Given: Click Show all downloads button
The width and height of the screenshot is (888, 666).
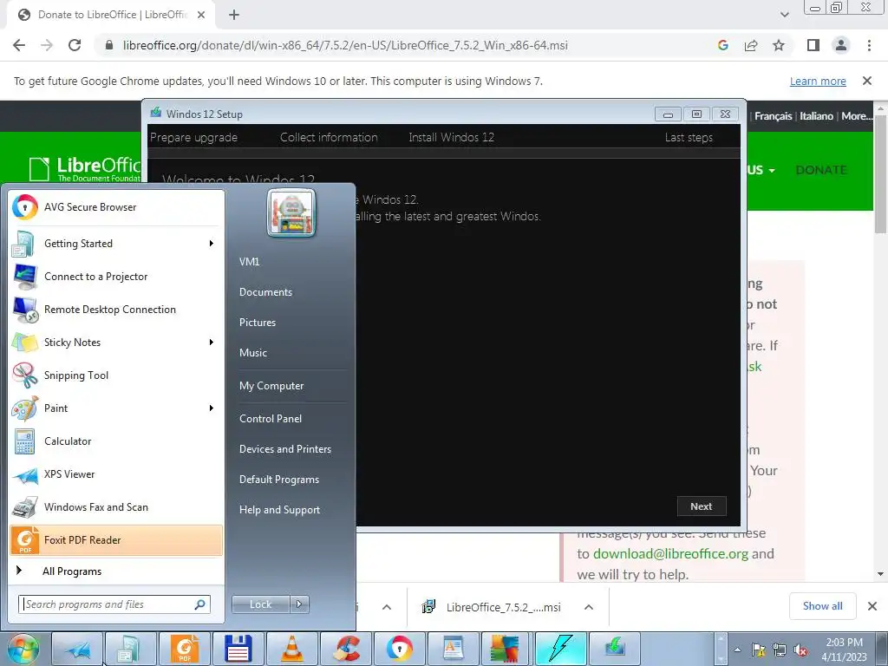Looking at the screenshot, I should [822, 606].
